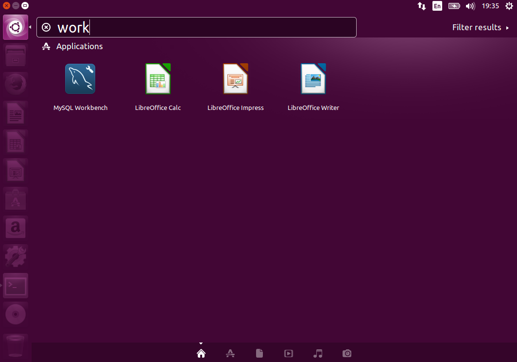The width and height of the screenshot is (517, 362).
Task: Open System Settings from the launcher
Action: 16,256
